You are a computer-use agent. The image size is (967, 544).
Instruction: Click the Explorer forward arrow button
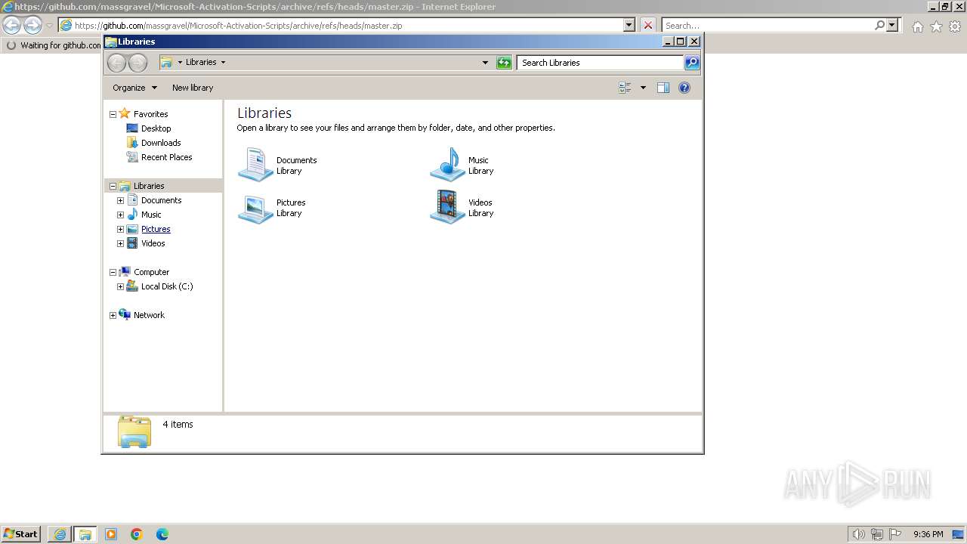click(x=137, y=63)
